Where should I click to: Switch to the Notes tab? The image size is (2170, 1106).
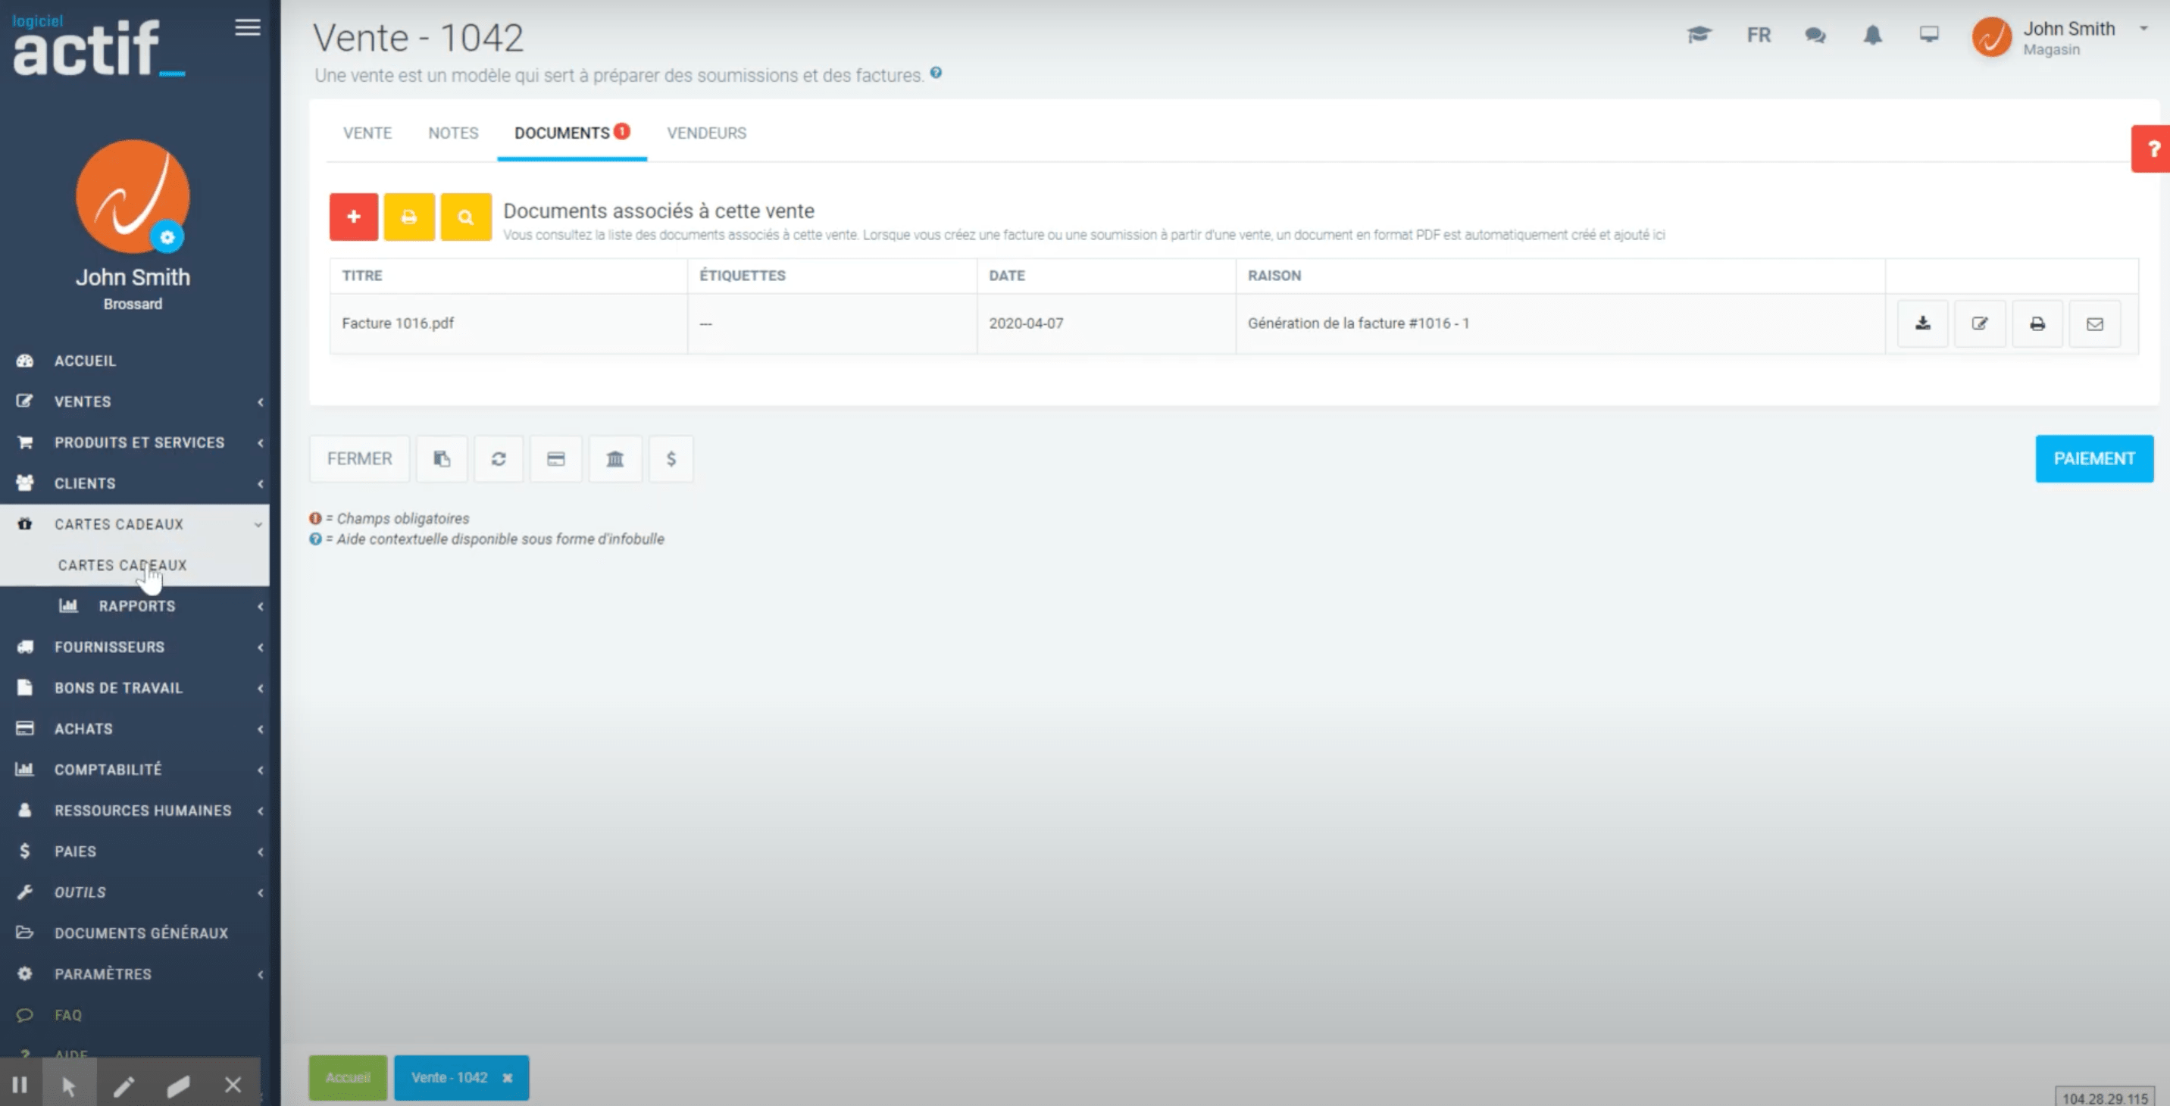point(452,133)
